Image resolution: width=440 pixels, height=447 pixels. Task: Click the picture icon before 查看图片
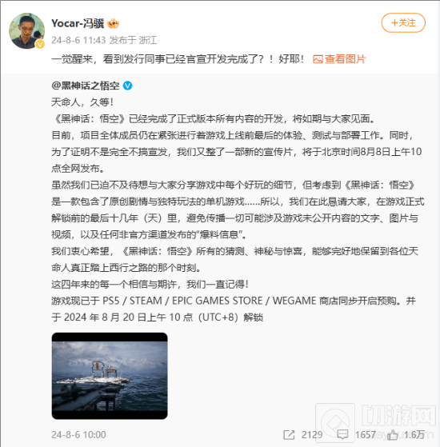(x=318, y=59)
